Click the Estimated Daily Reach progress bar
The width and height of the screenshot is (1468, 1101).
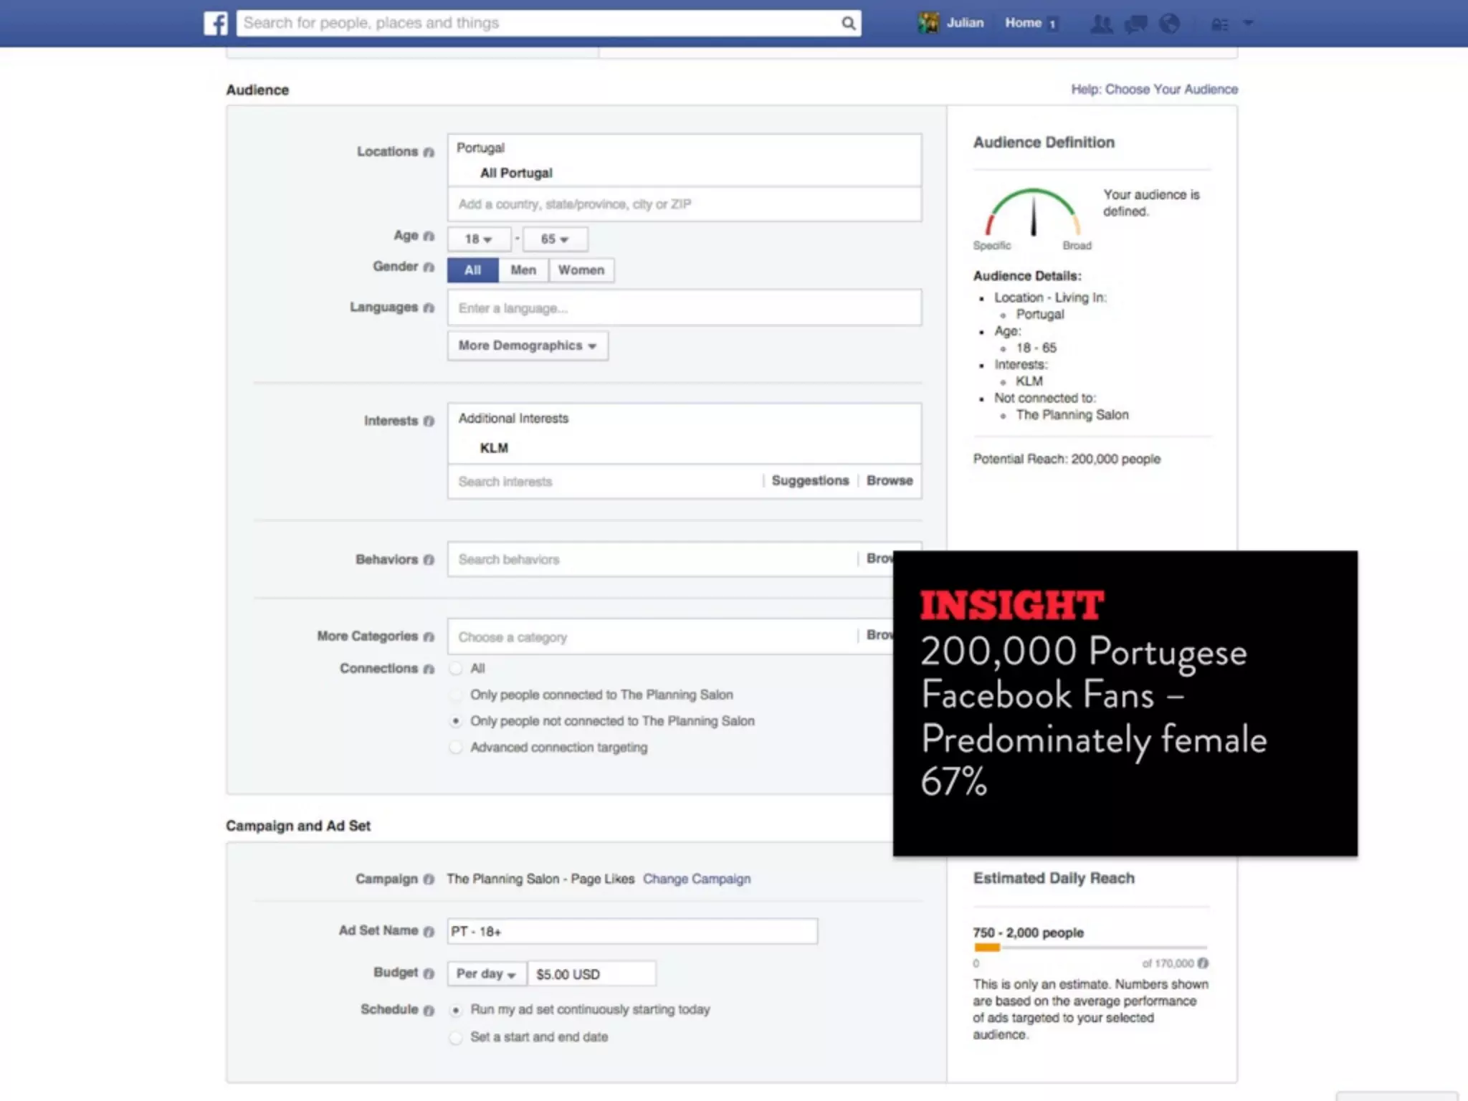[x=1090, y=948]
